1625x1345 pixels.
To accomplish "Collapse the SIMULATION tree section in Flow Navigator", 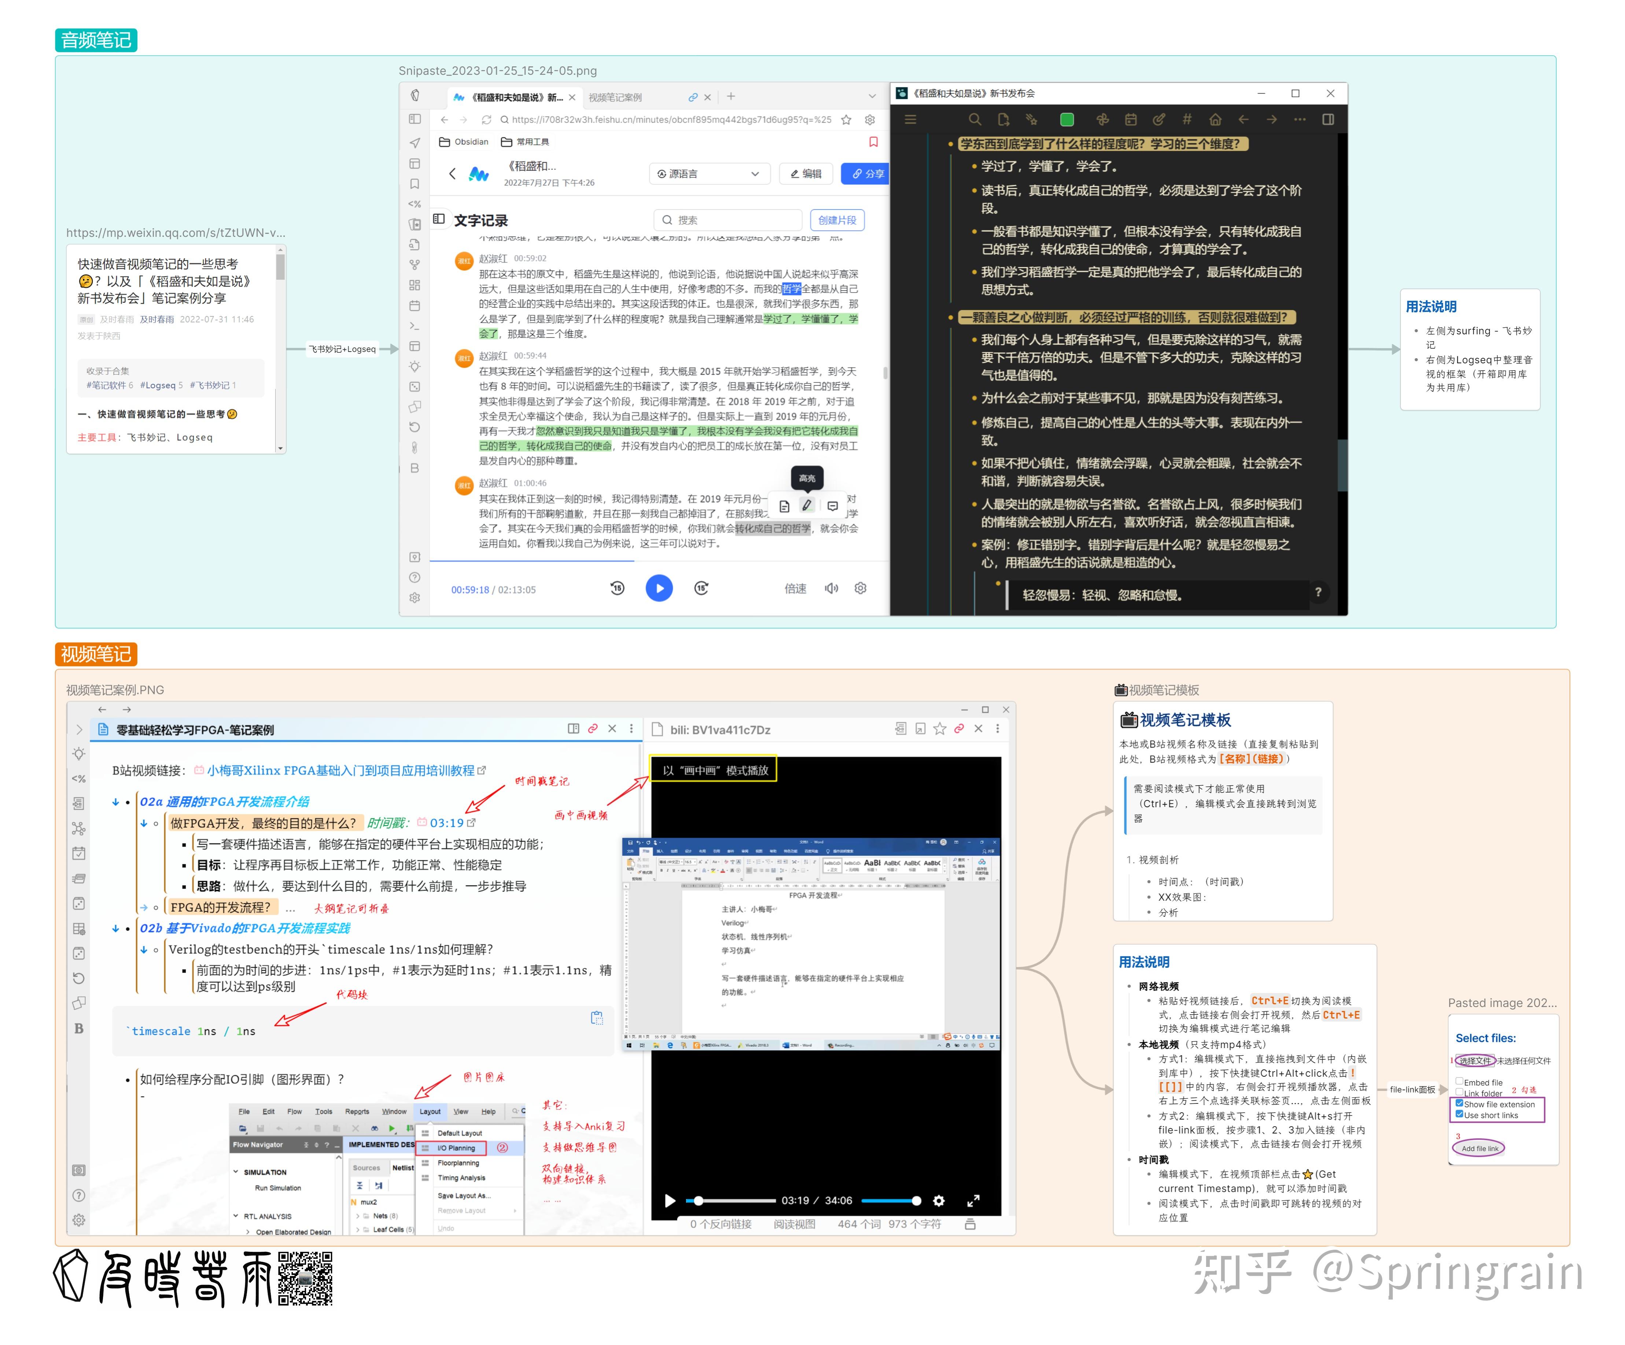I will [x=236, y=1172].
